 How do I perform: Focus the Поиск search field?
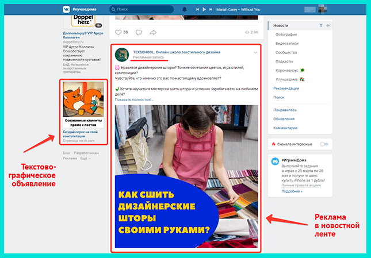[x=141, y=9]
